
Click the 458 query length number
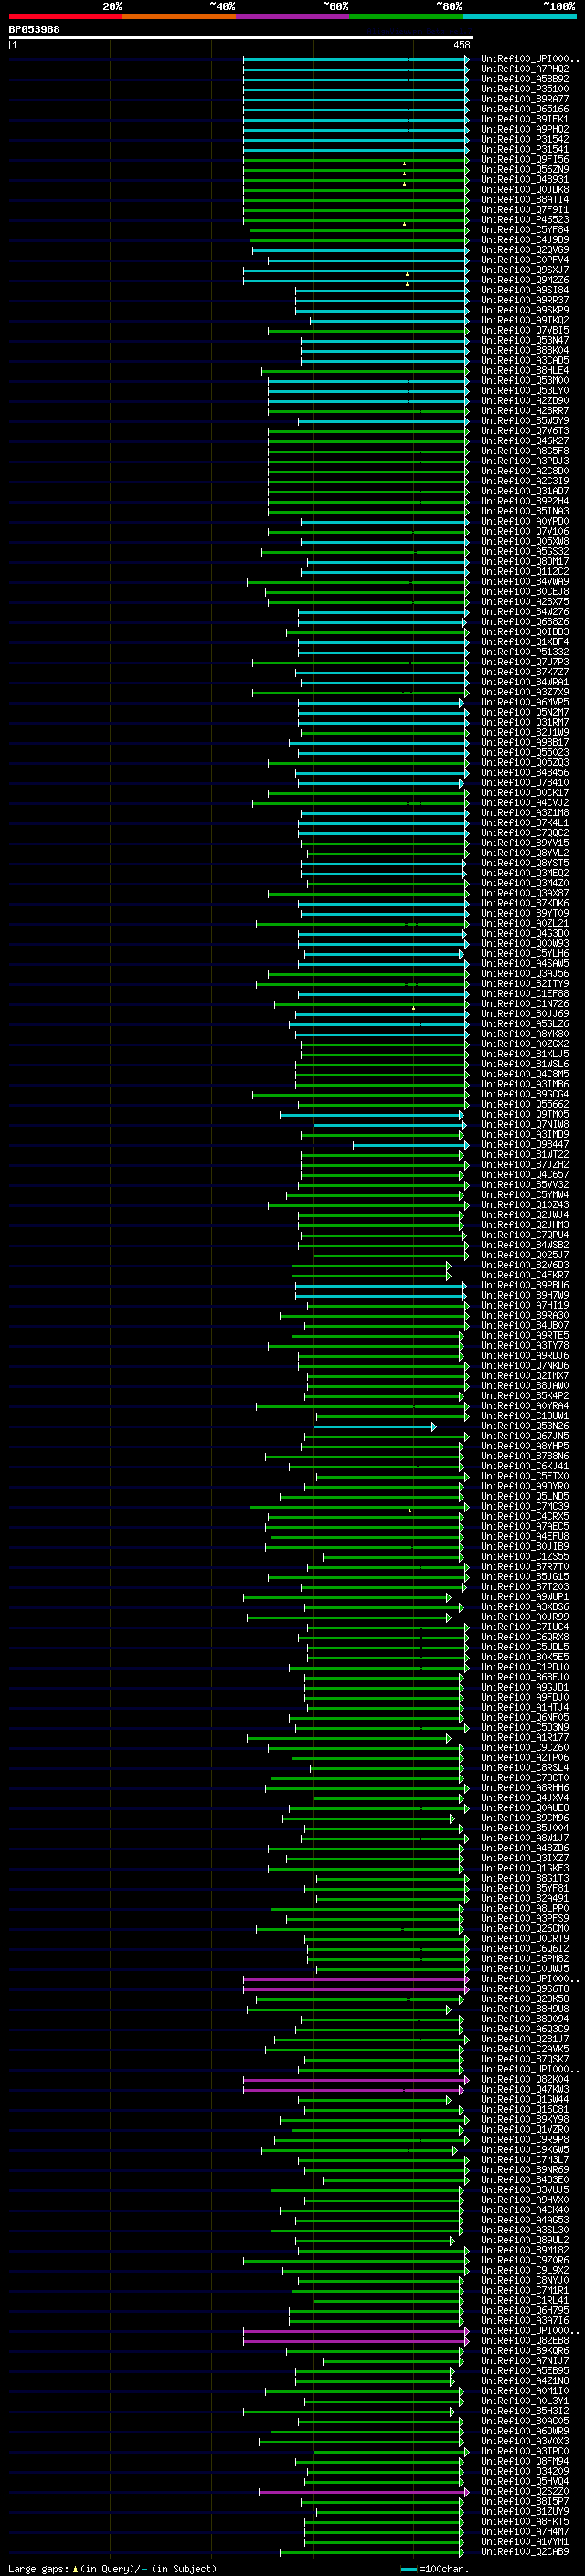click(461, 45)
